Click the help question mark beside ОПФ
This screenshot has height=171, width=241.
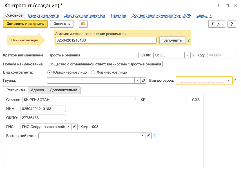click(193, 55)
